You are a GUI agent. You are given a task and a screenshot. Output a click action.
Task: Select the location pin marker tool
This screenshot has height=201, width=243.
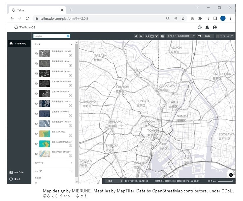(x=156, y=36)
